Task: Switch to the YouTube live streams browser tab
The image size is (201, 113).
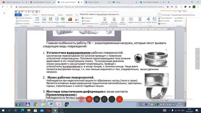Action: (15, 2)
